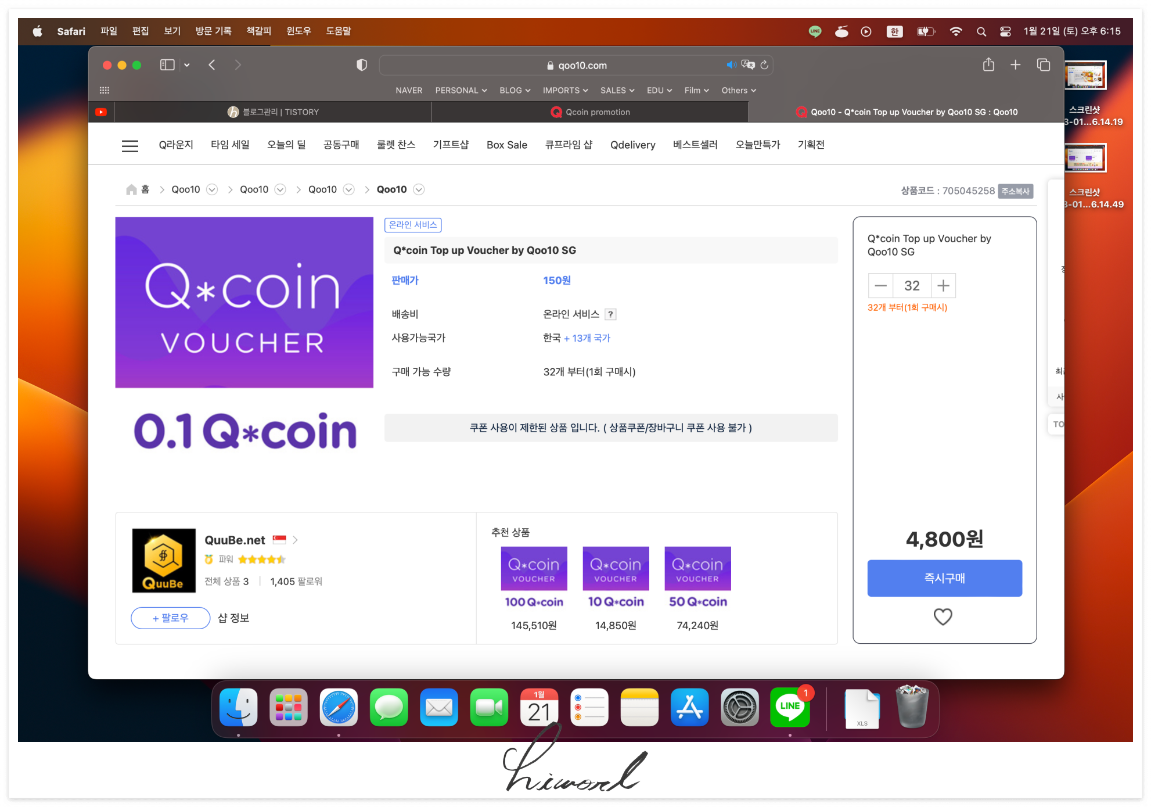Open NAVER bookmark in favorites bar
The height and width of the screenshot is (807, 1151).
409,90
